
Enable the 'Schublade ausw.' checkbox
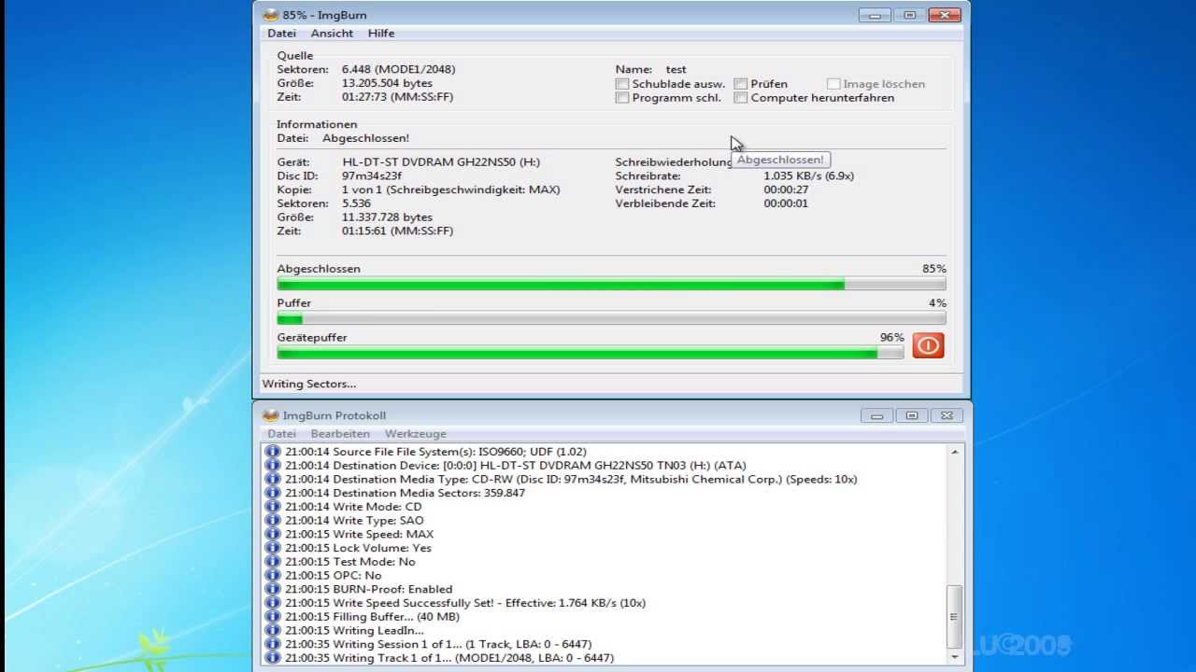622,84
